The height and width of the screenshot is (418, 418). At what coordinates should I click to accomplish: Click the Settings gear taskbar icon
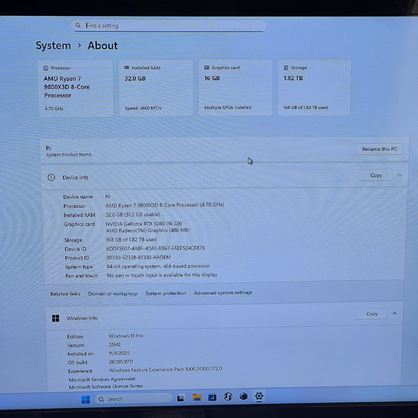(259, 396)
